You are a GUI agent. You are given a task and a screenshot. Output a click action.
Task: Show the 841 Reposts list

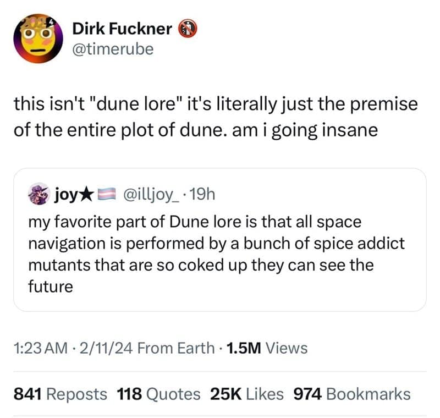pyautogui.click(x=60, y=394)
